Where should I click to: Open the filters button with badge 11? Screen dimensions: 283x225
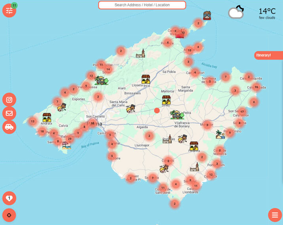click(x=9, y=10)
